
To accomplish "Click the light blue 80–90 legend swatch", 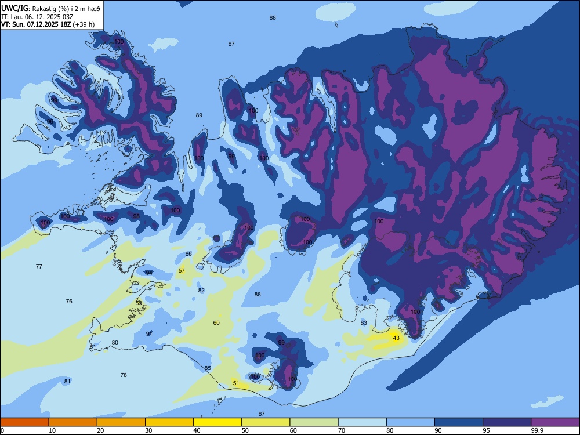I will coord(411,422).
